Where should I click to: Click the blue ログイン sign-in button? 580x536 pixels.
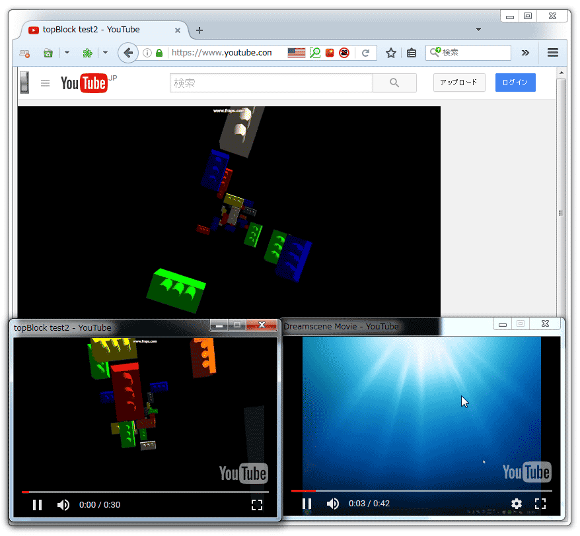point(515,83)
